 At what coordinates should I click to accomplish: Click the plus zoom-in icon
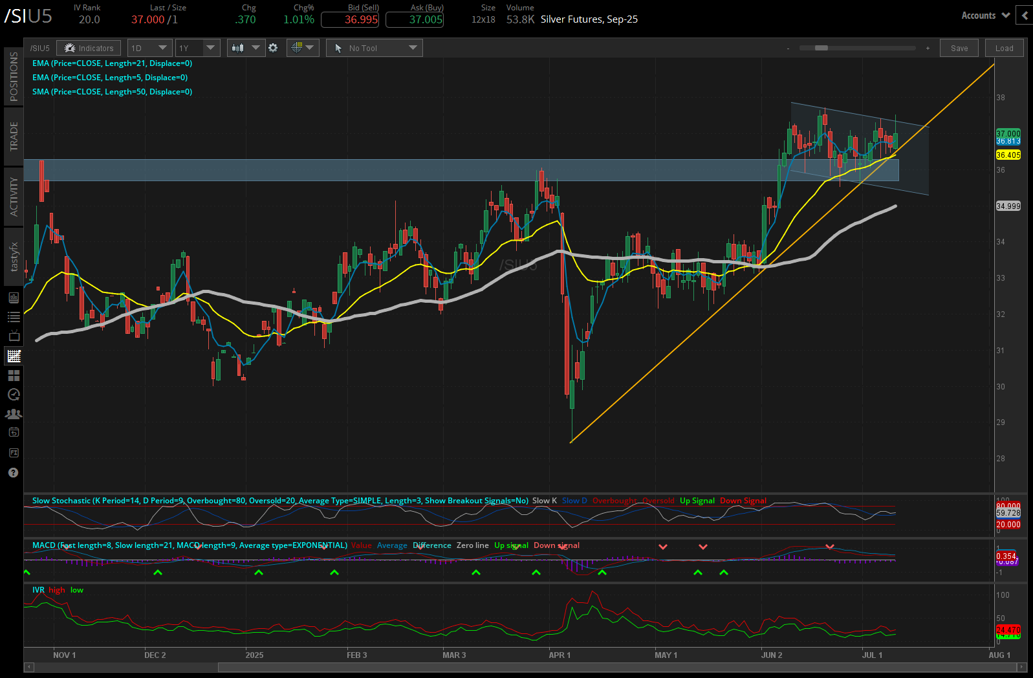pos(928,49)
